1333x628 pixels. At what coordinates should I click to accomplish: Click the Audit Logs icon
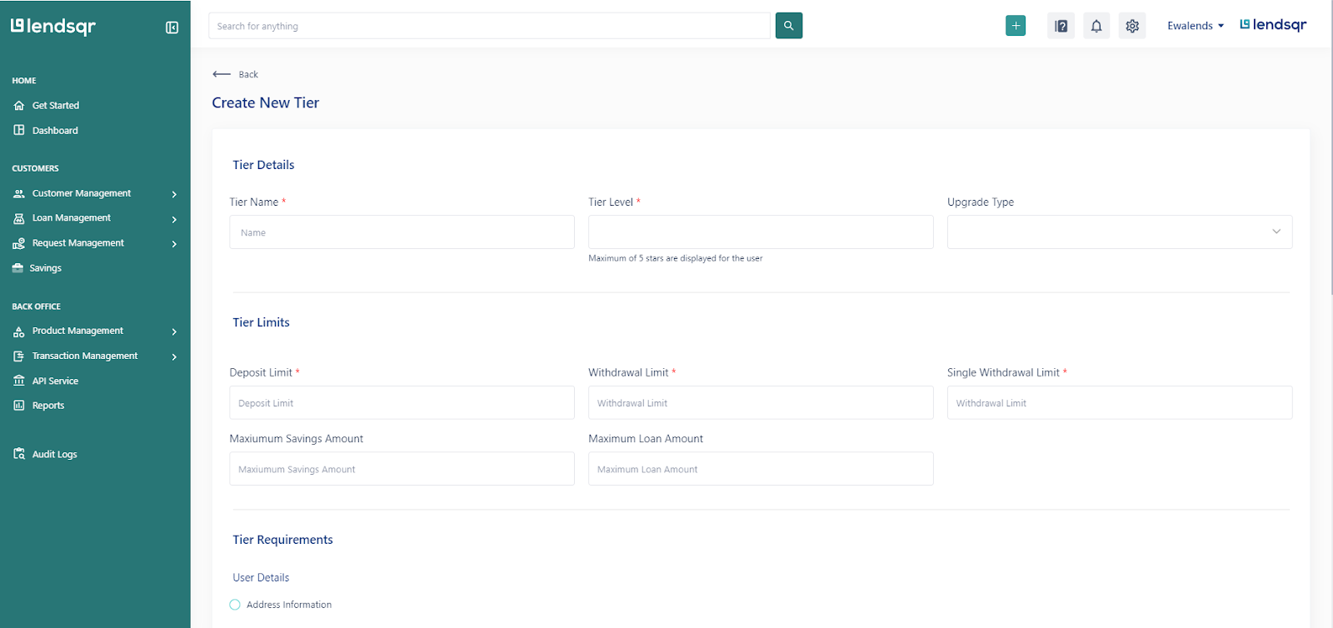[19, 454]
